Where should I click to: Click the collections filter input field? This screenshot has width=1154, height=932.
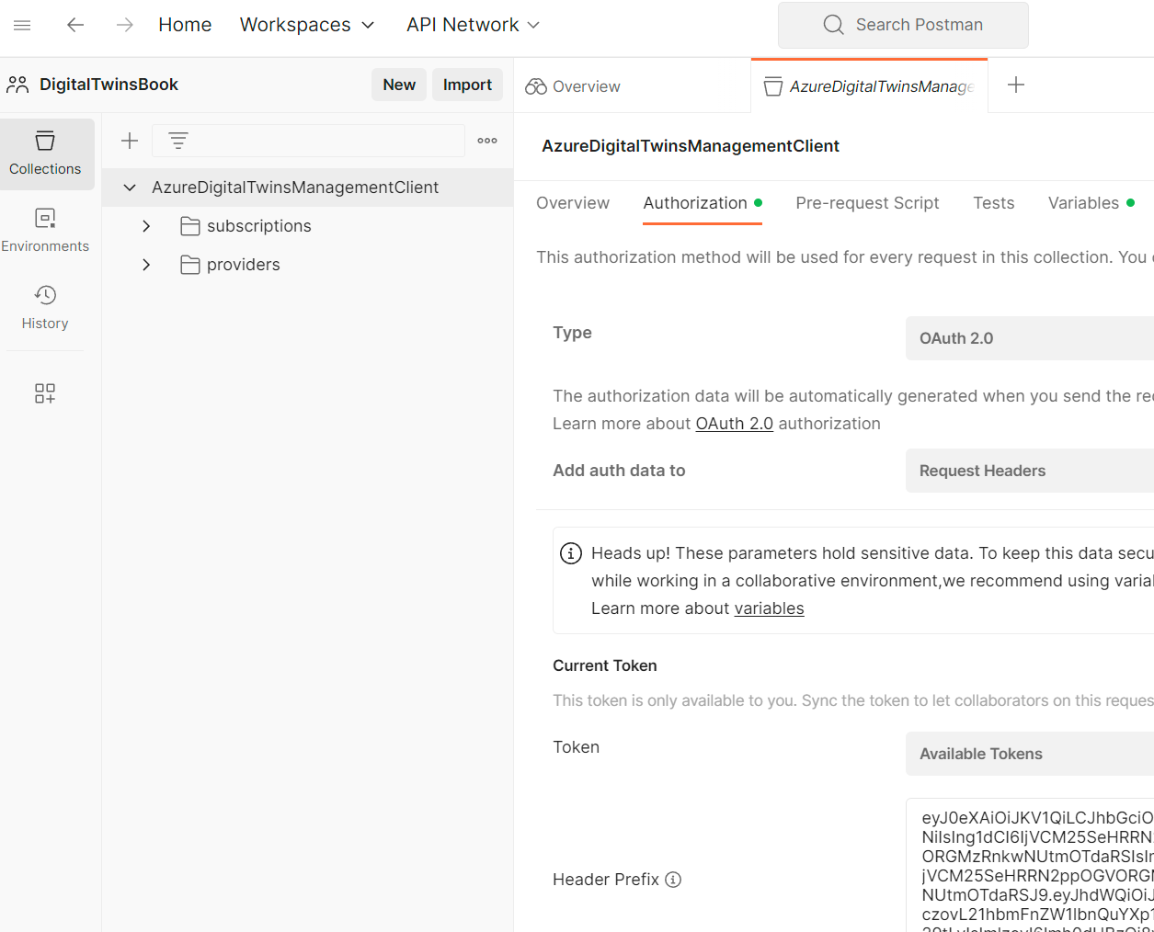coord(308,141)
